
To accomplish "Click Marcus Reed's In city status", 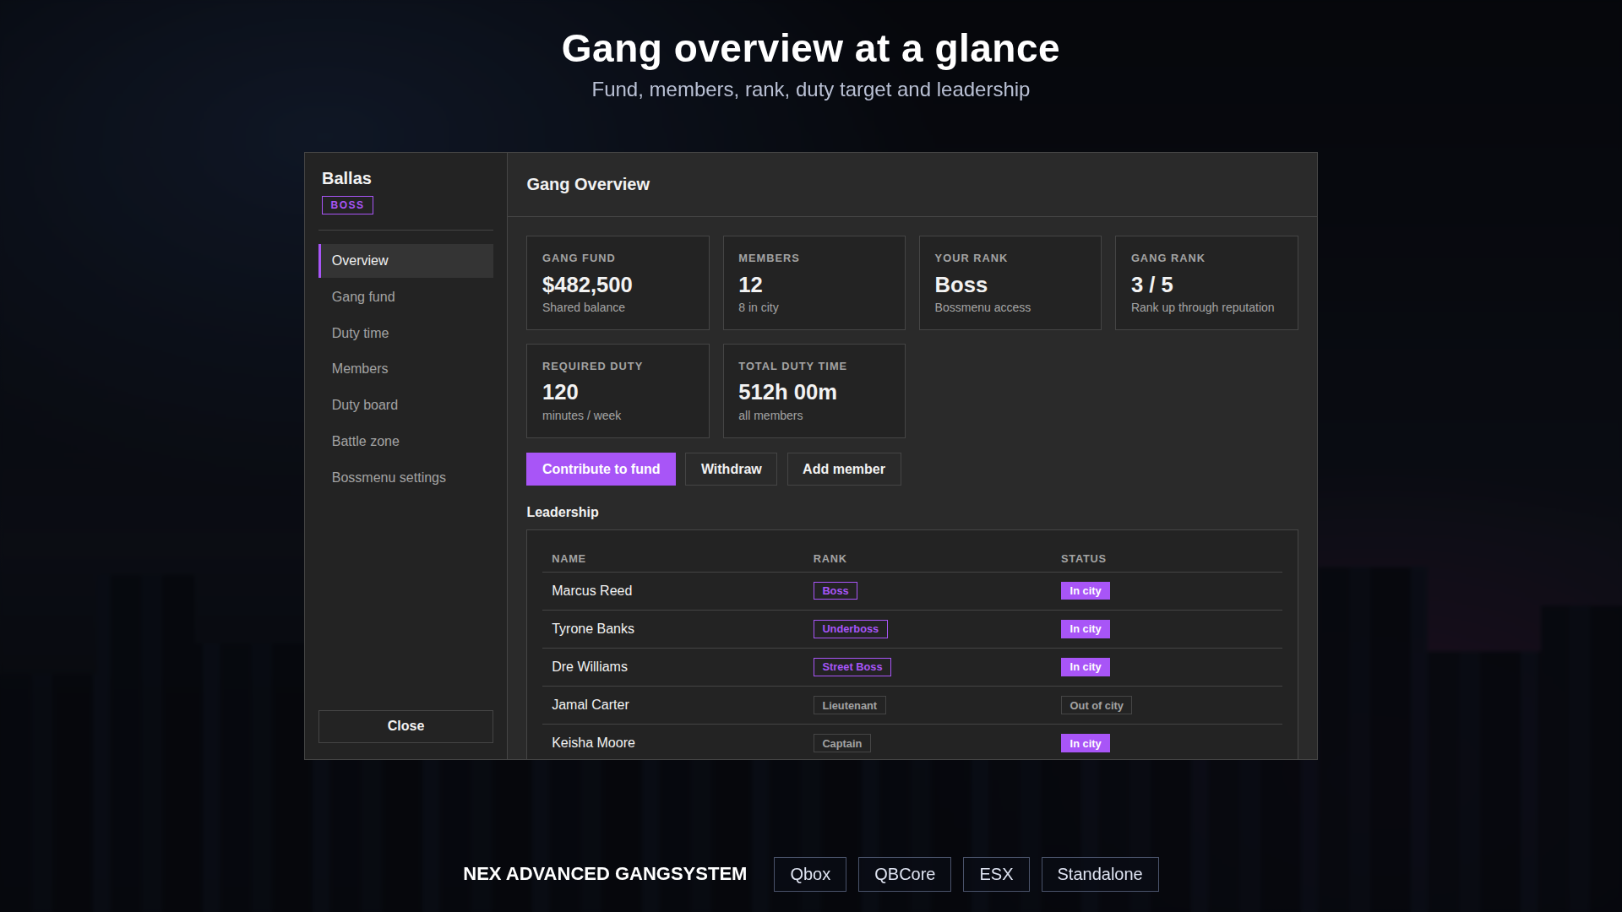I will (1086, 591).
